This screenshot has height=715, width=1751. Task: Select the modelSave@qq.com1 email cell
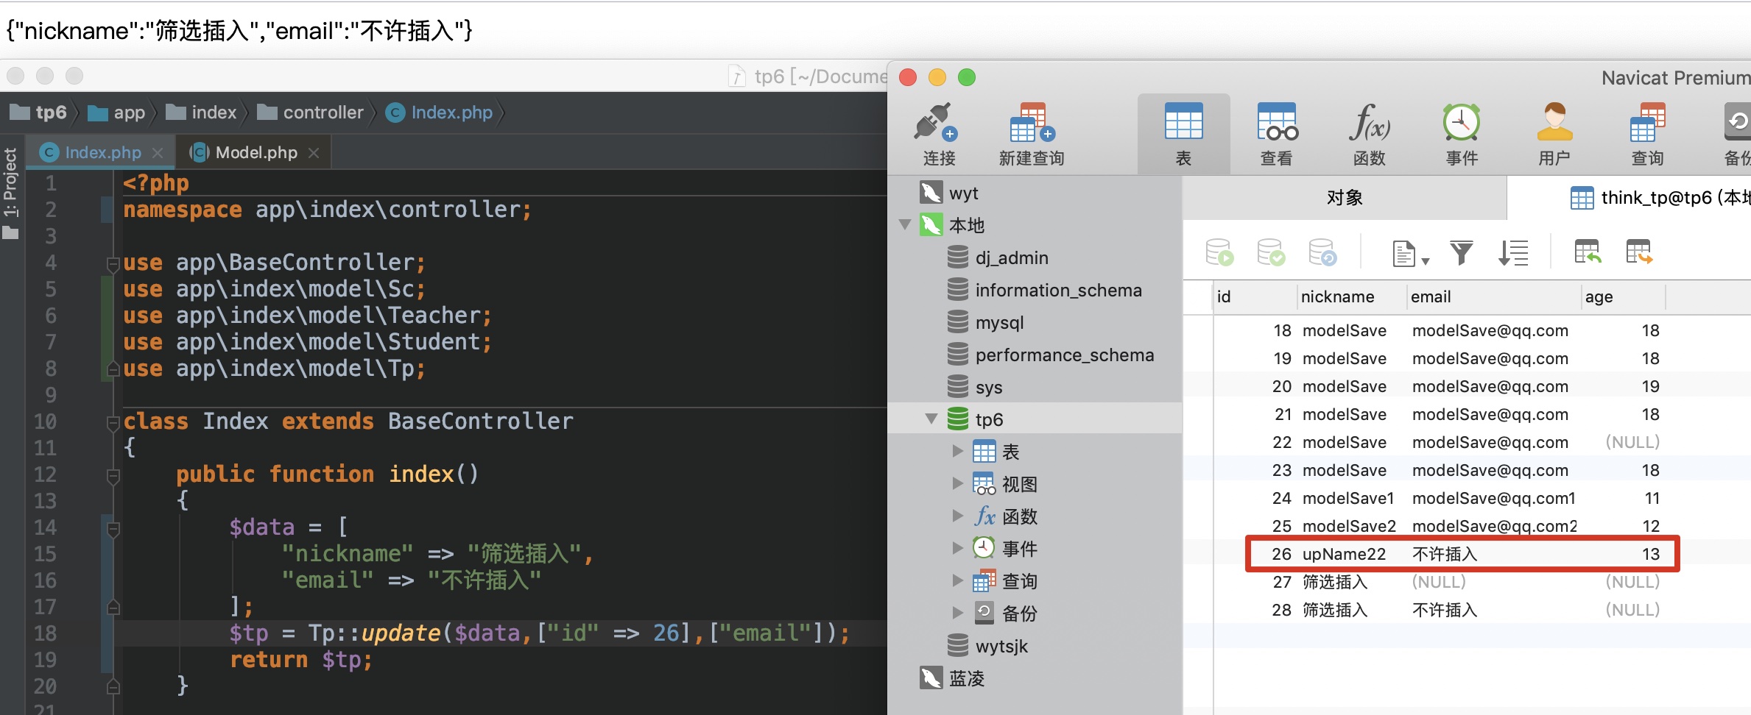coord(1493,498)
